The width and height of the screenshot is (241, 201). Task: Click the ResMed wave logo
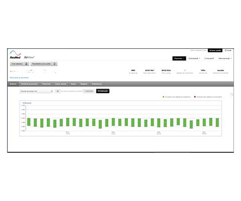click(15, 53)
